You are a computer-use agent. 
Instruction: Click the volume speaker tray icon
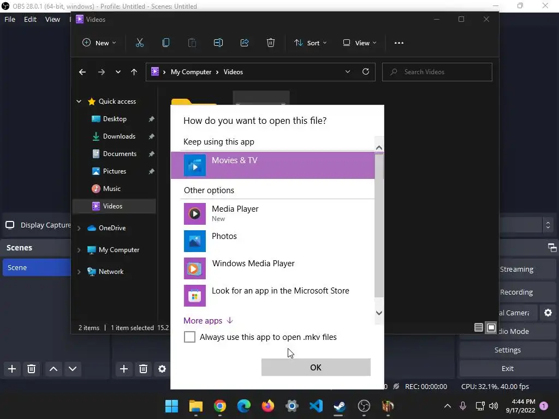493,406
